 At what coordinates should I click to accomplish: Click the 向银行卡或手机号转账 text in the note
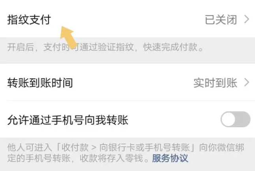[144, 147]
